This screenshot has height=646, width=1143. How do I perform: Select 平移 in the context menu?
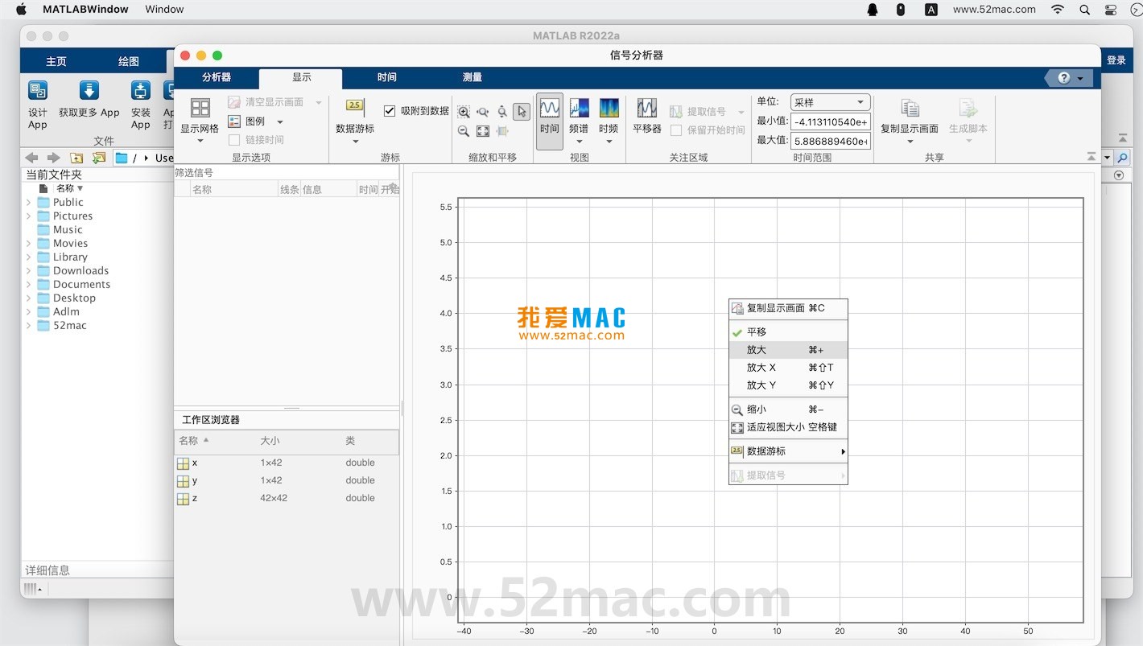788,331
